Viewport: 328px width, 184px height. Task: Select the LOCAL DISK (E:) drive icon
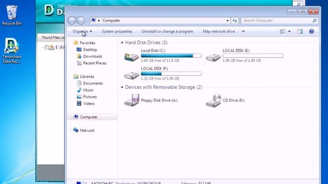pyautogui.click(x=213, y=57)
